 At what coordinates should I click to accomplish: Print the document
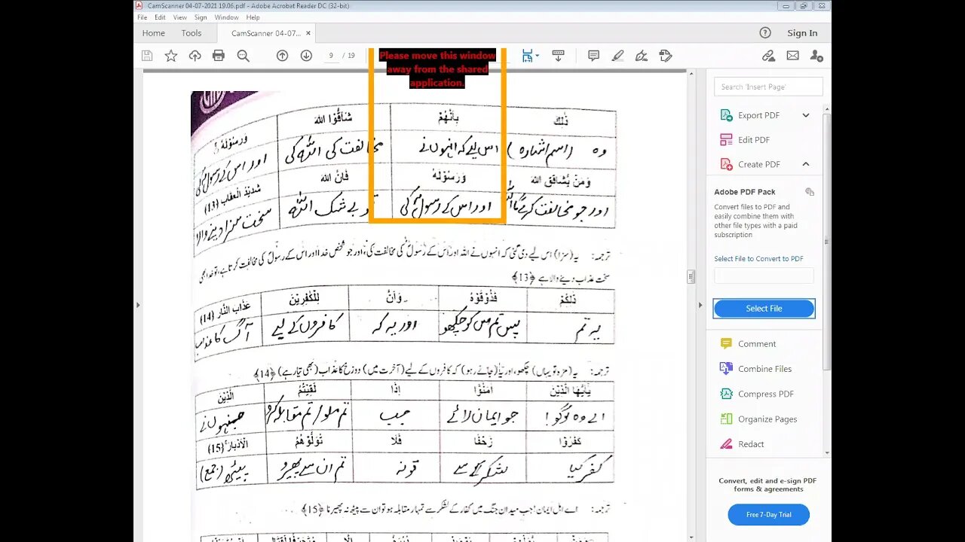pos(219,56)
